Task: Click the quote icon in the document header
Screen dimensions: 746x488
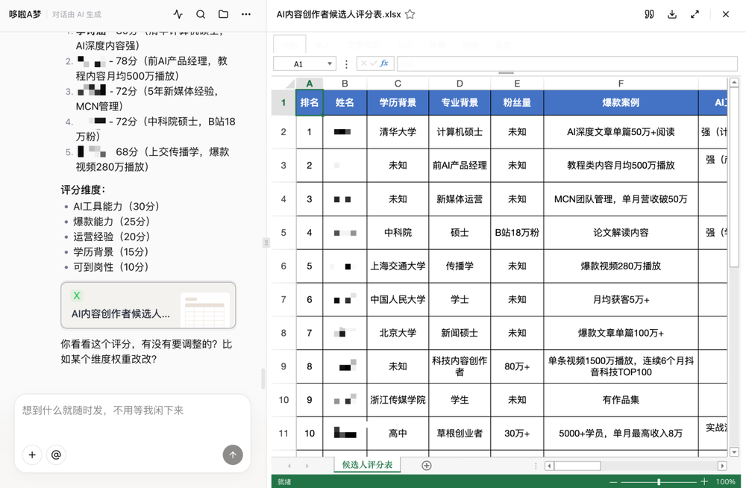Action: tap(650, 13)
